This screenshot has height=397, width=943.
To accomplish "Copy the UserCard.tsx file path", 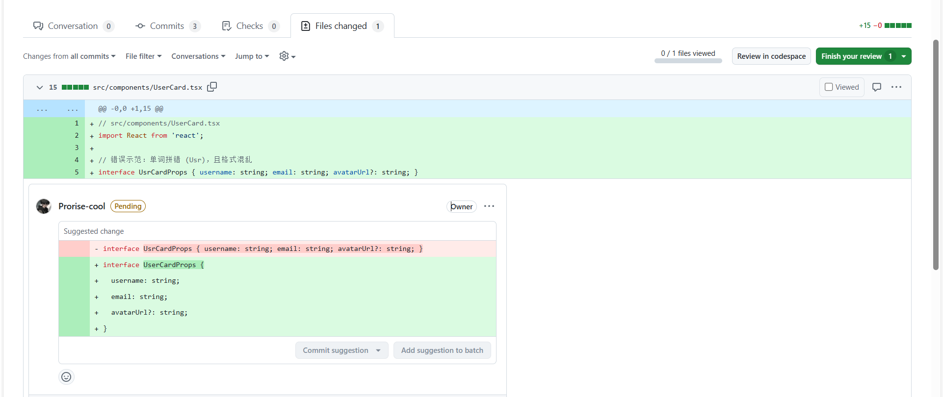I will point(212,87).
